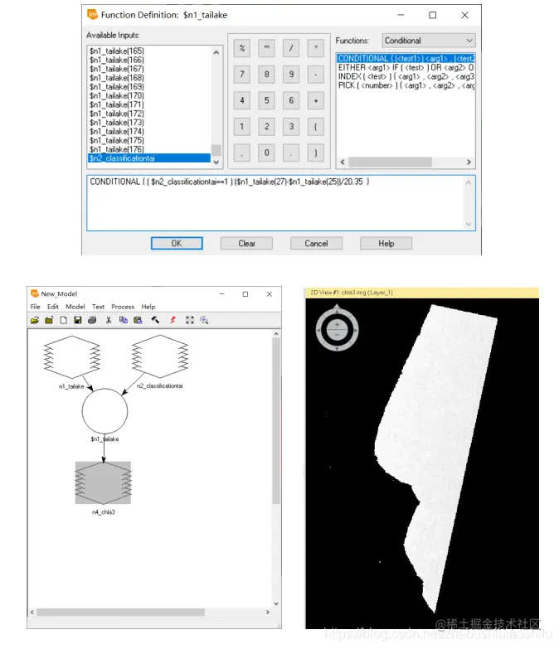Click n1_tailake raster input node
The image size is (559, 649).
click(x=72, y=356)
